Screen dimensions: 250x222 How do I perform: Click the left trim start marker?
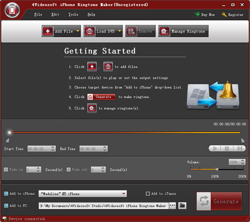tap(7, 140)
